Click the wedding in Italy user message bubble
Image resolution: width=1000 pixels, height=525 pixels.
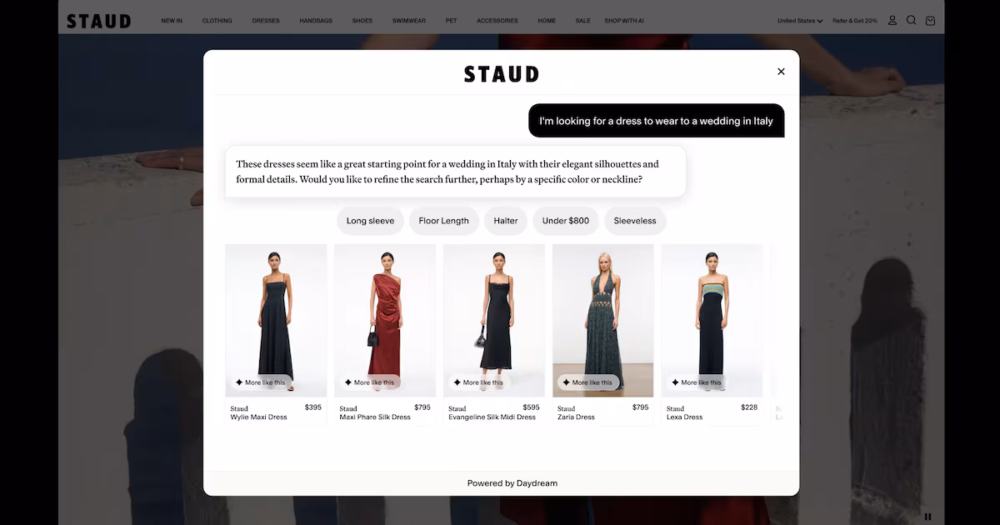click(657, 121)
